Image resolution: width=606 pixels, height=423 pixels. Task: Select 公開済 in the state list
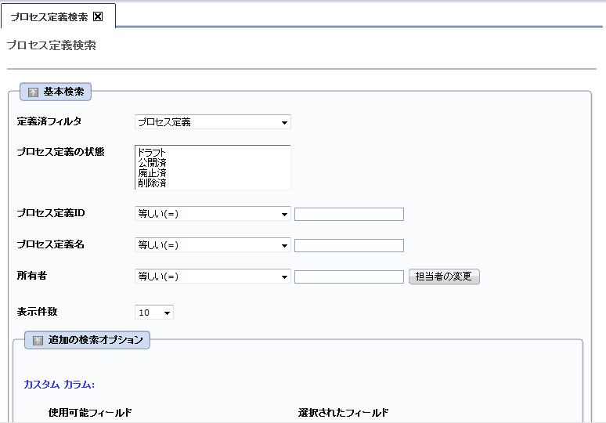[151, 162]
